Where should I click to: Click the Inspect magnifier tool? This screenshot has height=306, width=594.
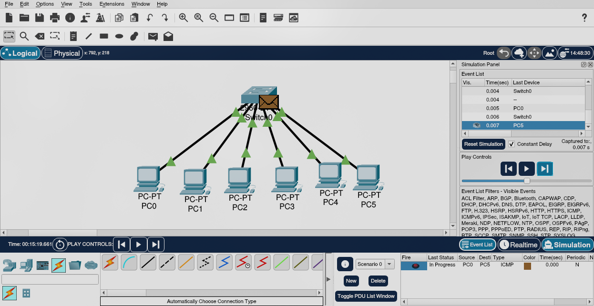(x=24, y=36)
